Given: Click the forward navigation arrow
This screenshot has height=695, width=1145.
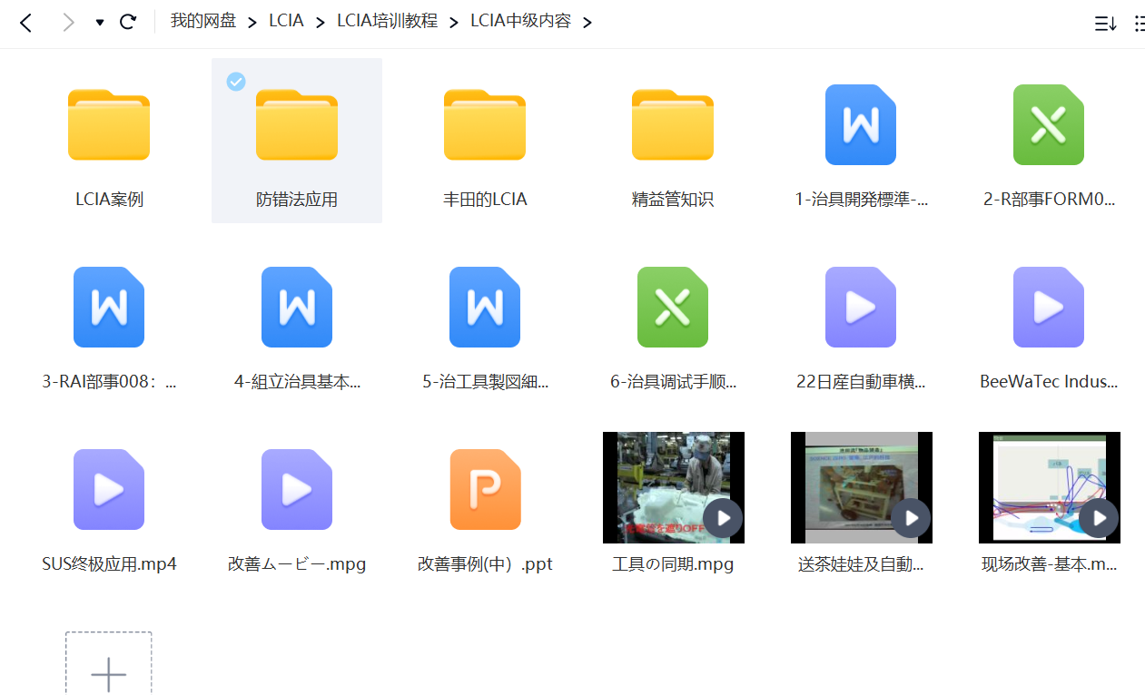Looking at the screenshot, I should coord(68,22).
